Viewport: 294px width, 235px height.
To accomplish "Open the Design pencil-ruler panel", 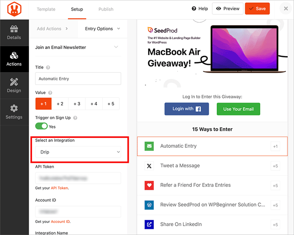I will click(x=14, y=85).
